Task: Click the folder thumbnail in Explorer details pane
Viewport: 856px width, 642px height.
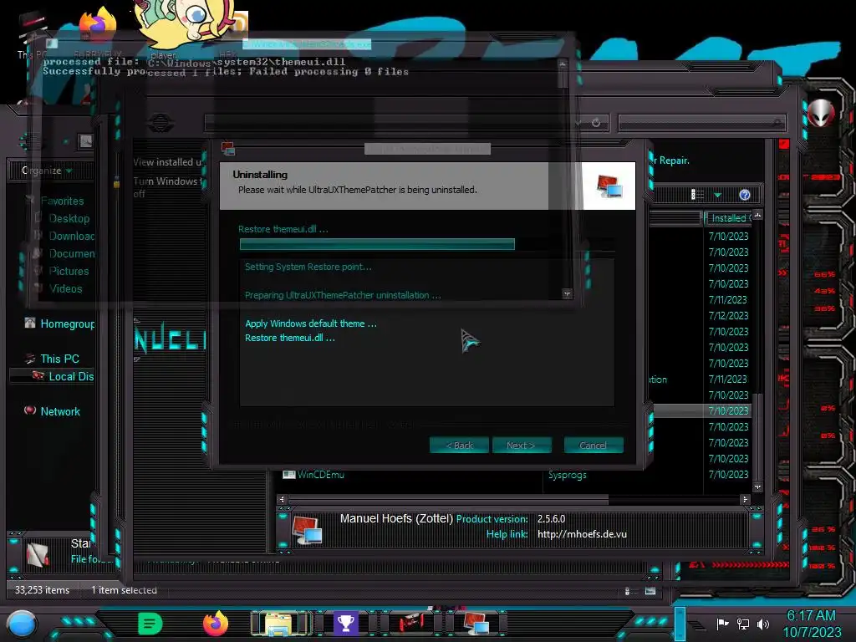Action: pyautogui.click(x=38, y=555)
